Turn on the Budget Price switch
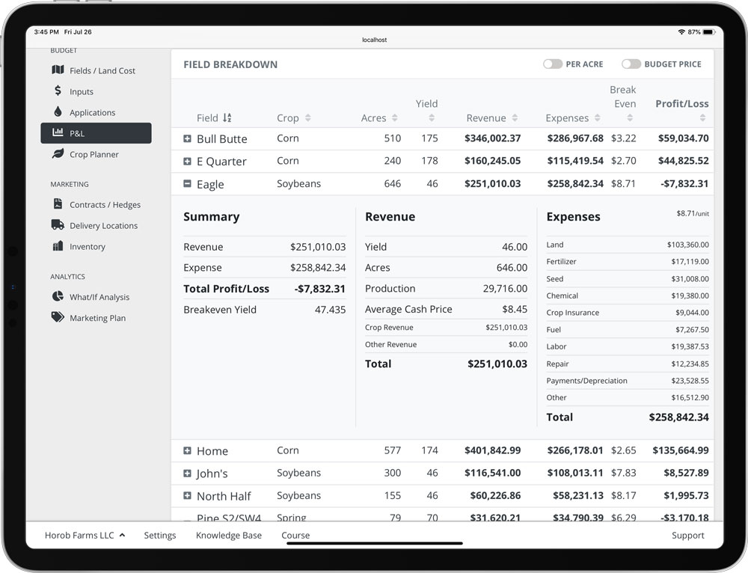 631,64
